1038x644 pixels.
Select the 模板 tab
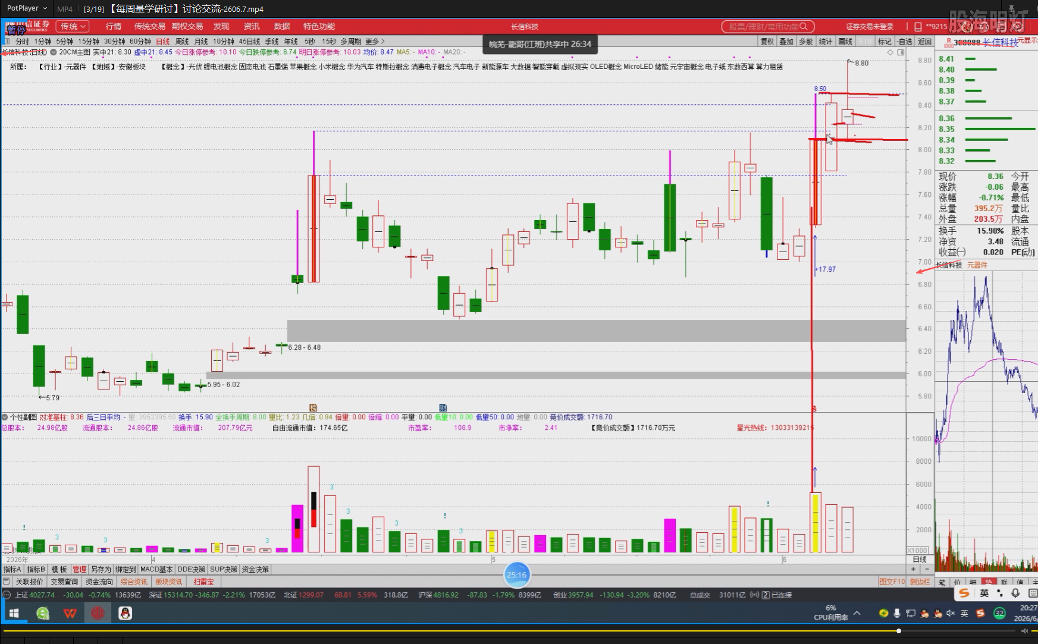pos(59,570)
